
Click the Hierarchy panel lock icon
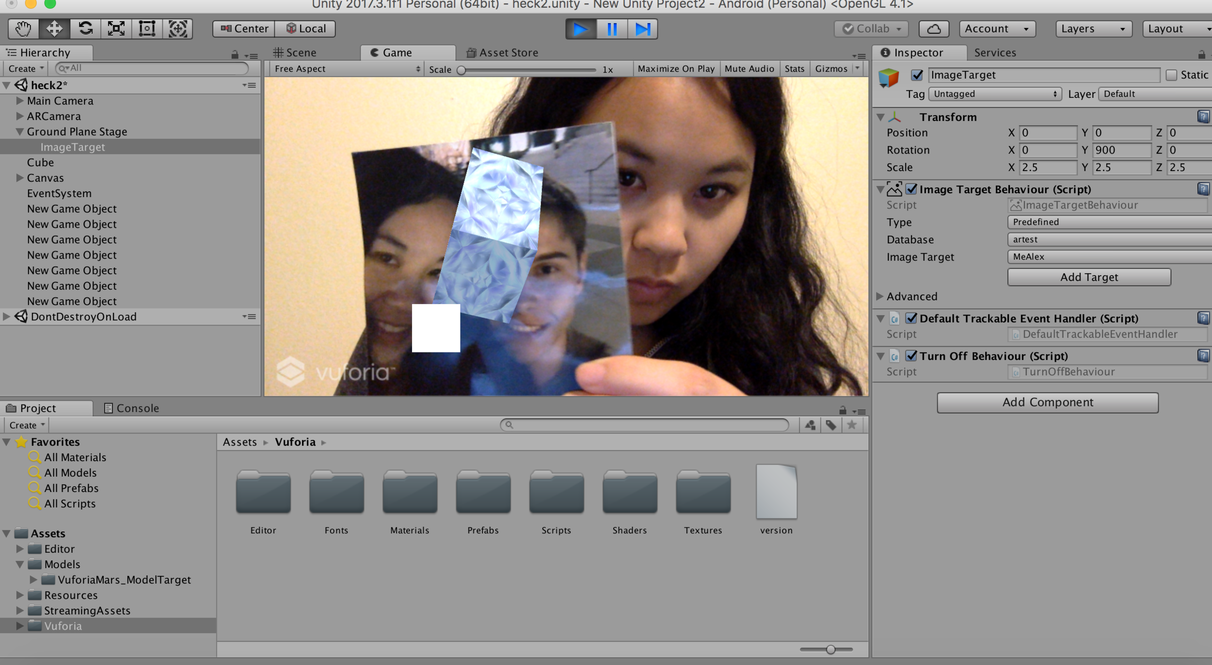[x=235, y=55]
